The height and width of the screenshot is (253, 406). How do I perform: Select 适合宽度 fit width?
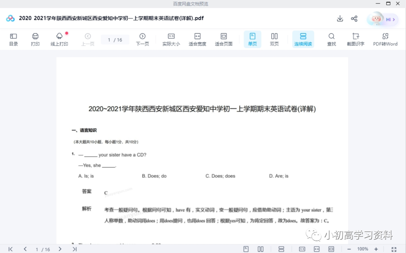197,39
